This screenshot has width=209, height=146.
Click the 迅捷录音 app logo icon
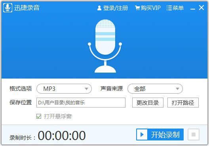8,8
